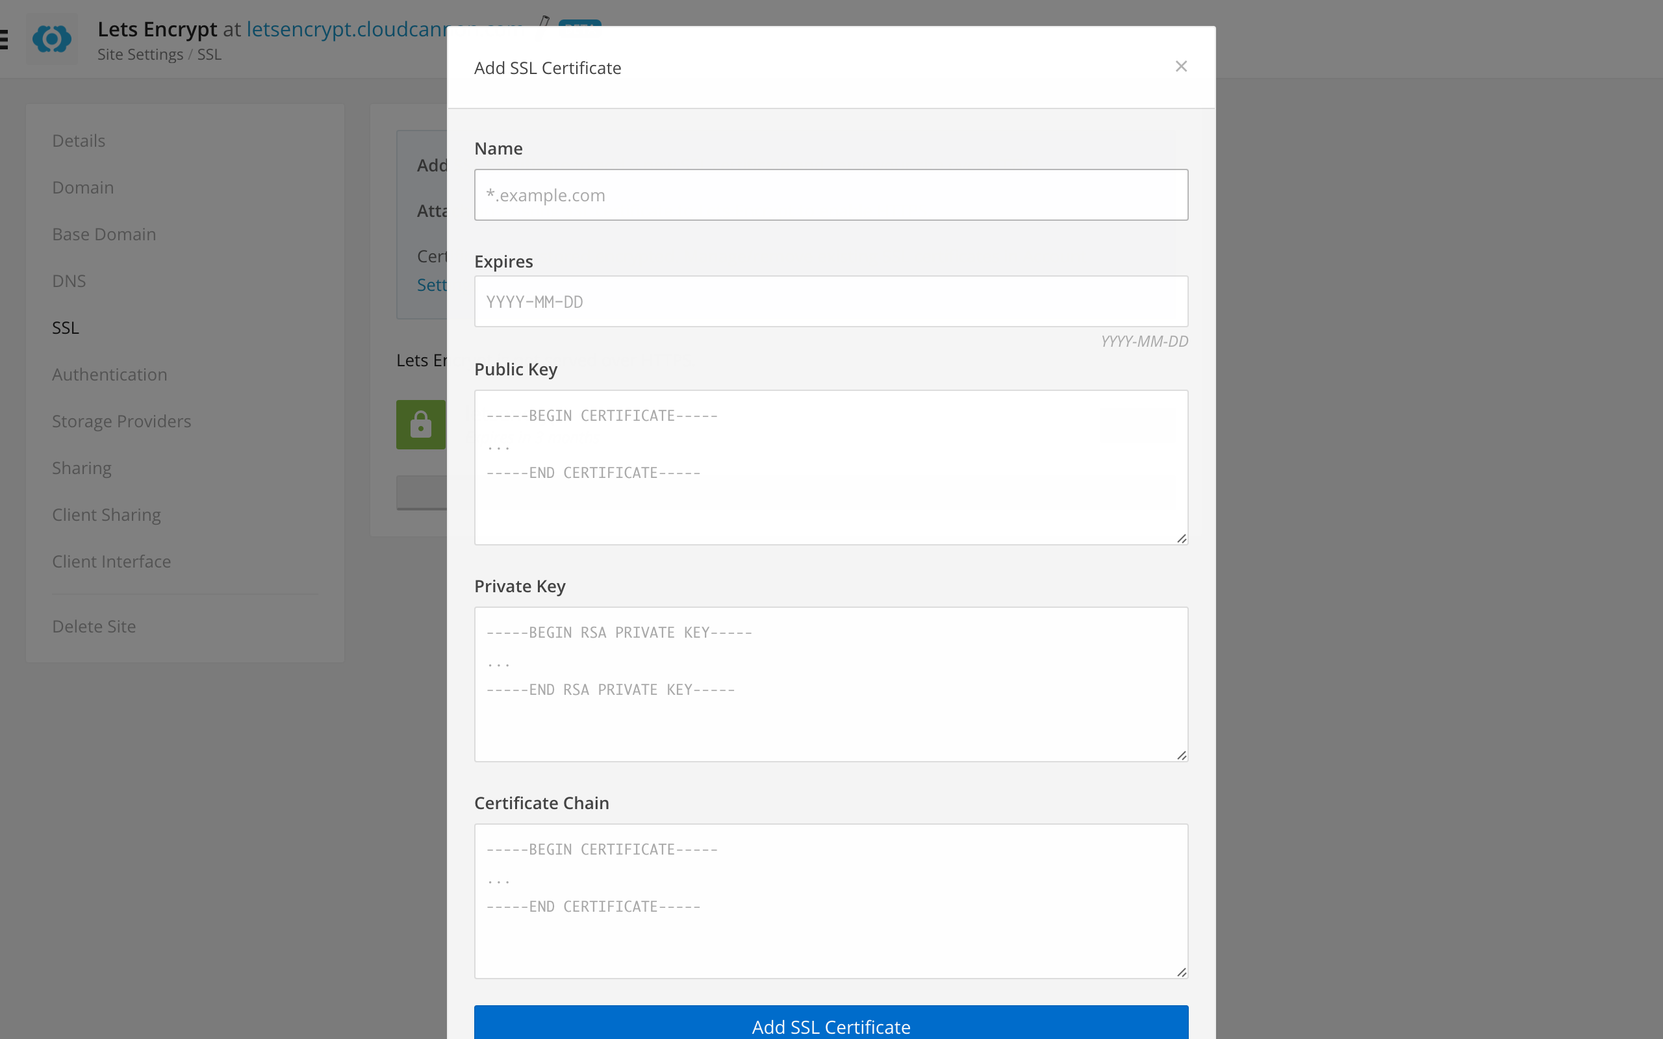This screenshot has height=1039, width=1663.
Task: Click the lock icon on green button
Action: pos(423,424)
